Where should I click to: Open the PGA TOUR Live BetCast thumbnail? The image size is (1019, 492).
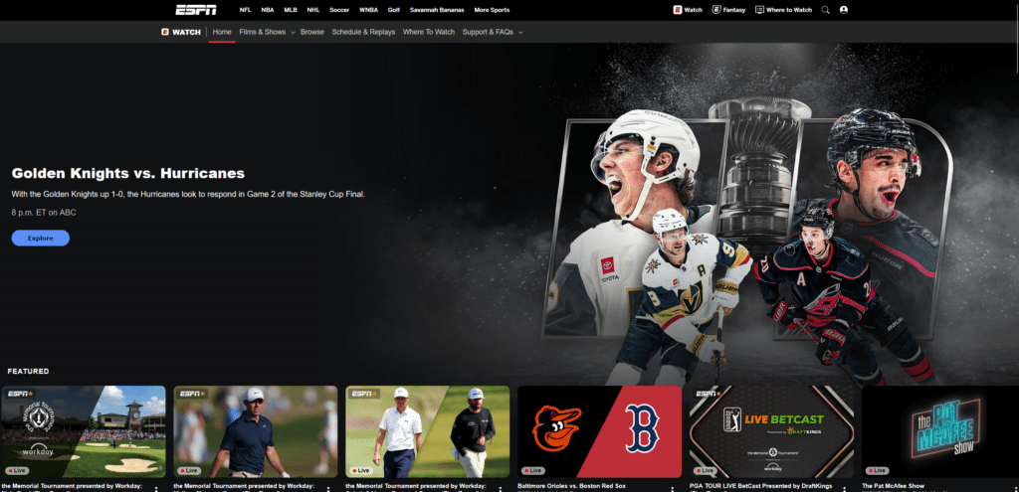pyautogui.click(x=771, y=431)
